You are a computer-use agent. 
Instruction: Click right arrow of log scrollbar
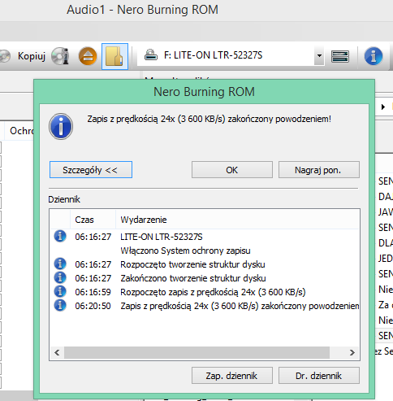(x=352, y=352)
